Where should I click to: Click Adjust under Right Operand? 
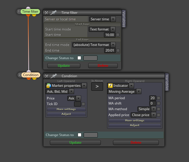tap(135, 125)
